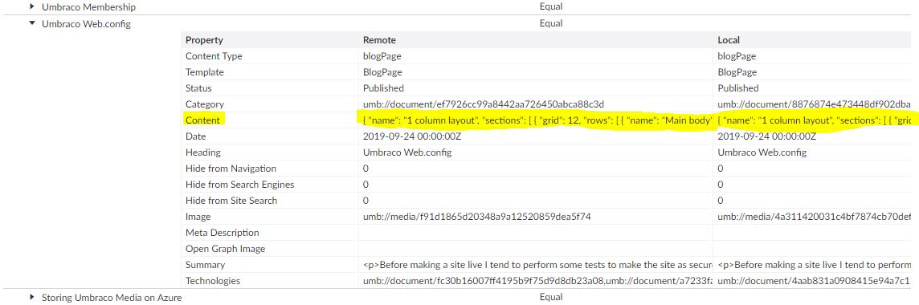Click Local Hide from Navigation value '0'
Screen dimensions: 919x305
(x=721, y=169)
